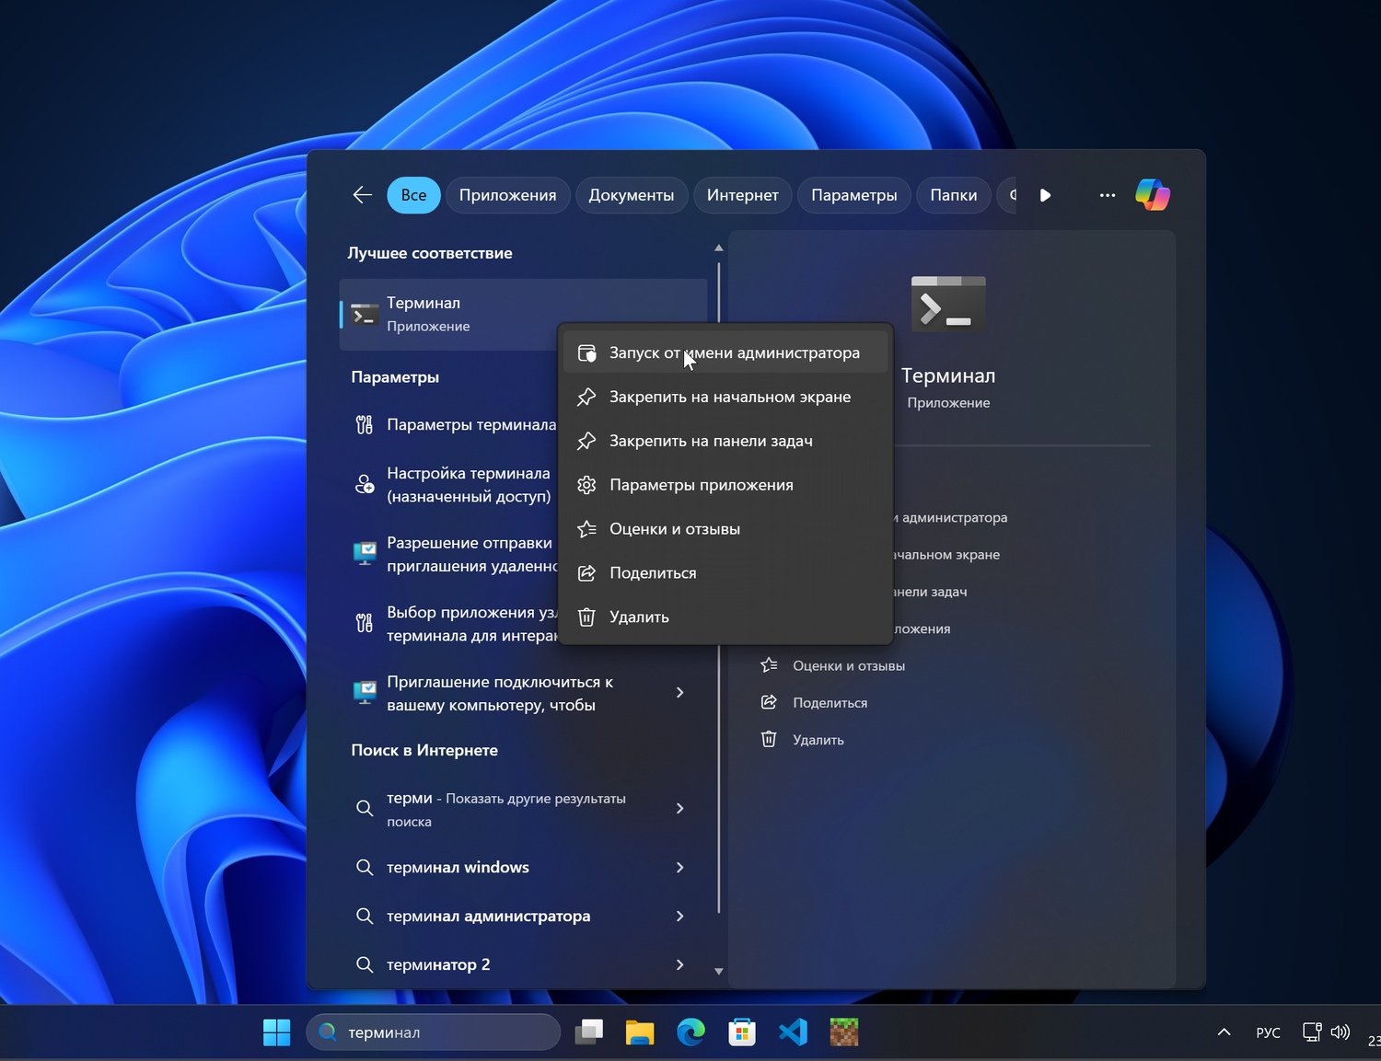Launch Microsoft Edge from the taskbar
Image resolution: width=1381 pixels, height=1061 pixels.
tap(690, 1032)
